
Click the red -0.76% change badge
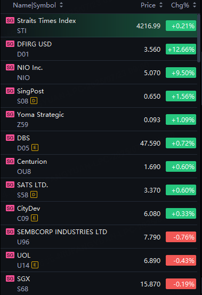181,237
